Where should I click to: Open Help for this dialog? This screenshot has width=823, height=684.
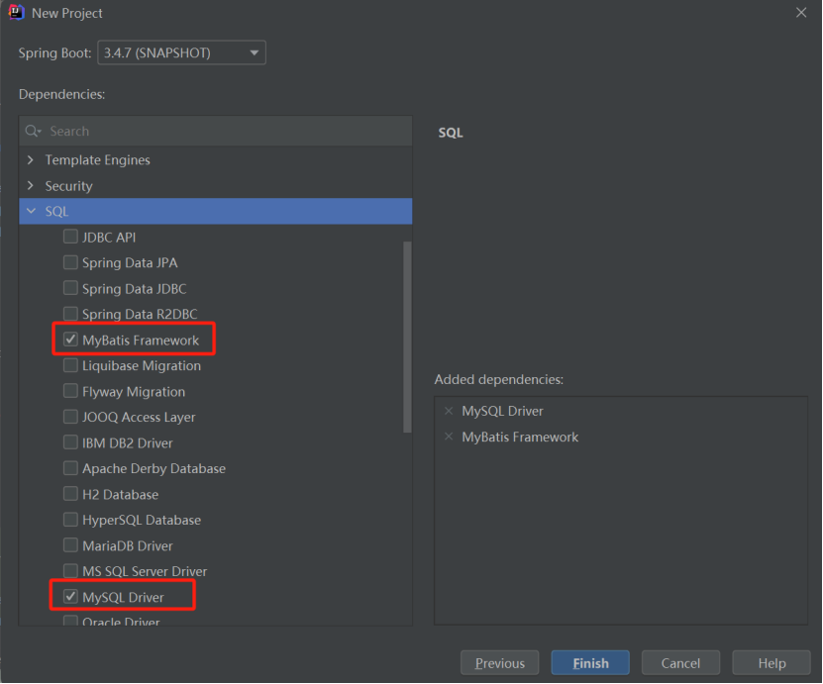[772, 663]
